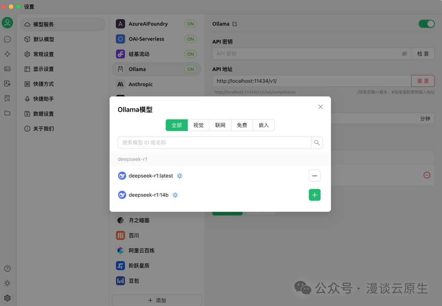Open 模型服务 settings section
The height and width of the screenshot is (306, 442).
[x=63, y=25]
